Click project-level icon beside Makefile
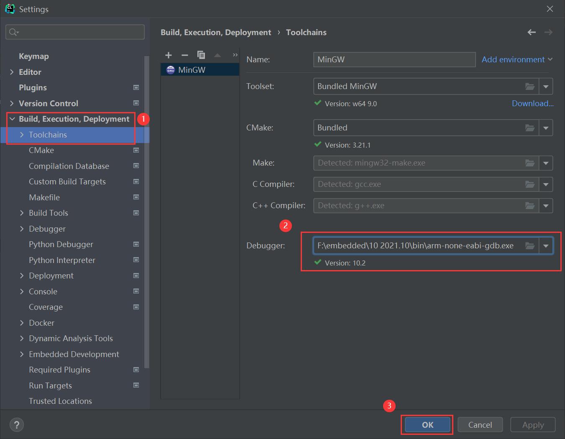Viewport: 565px width, 439px height. click(136, 197)
